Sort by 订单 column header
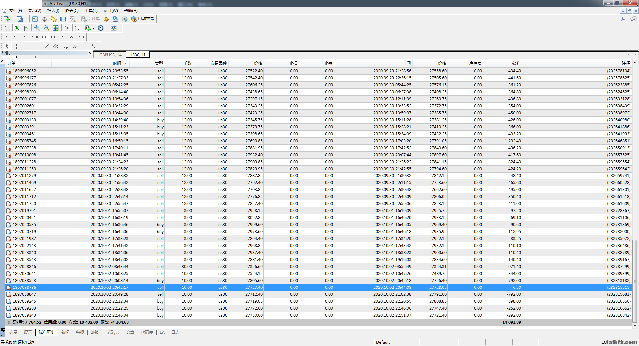Viewport: 639px width, 346px height. [x=28, y=63]
